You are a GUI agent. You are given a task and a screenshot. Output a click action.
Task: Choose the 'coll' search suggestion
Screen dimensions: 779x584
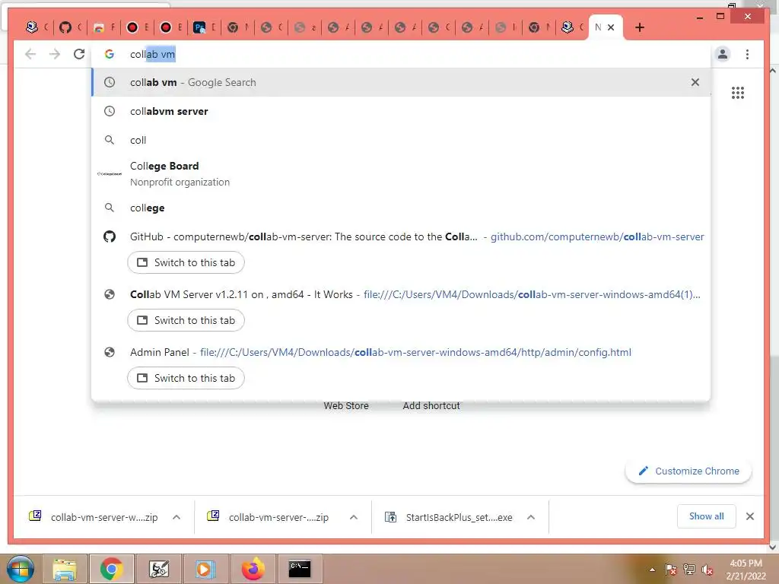pyautogui.click(x=401, y=140)
